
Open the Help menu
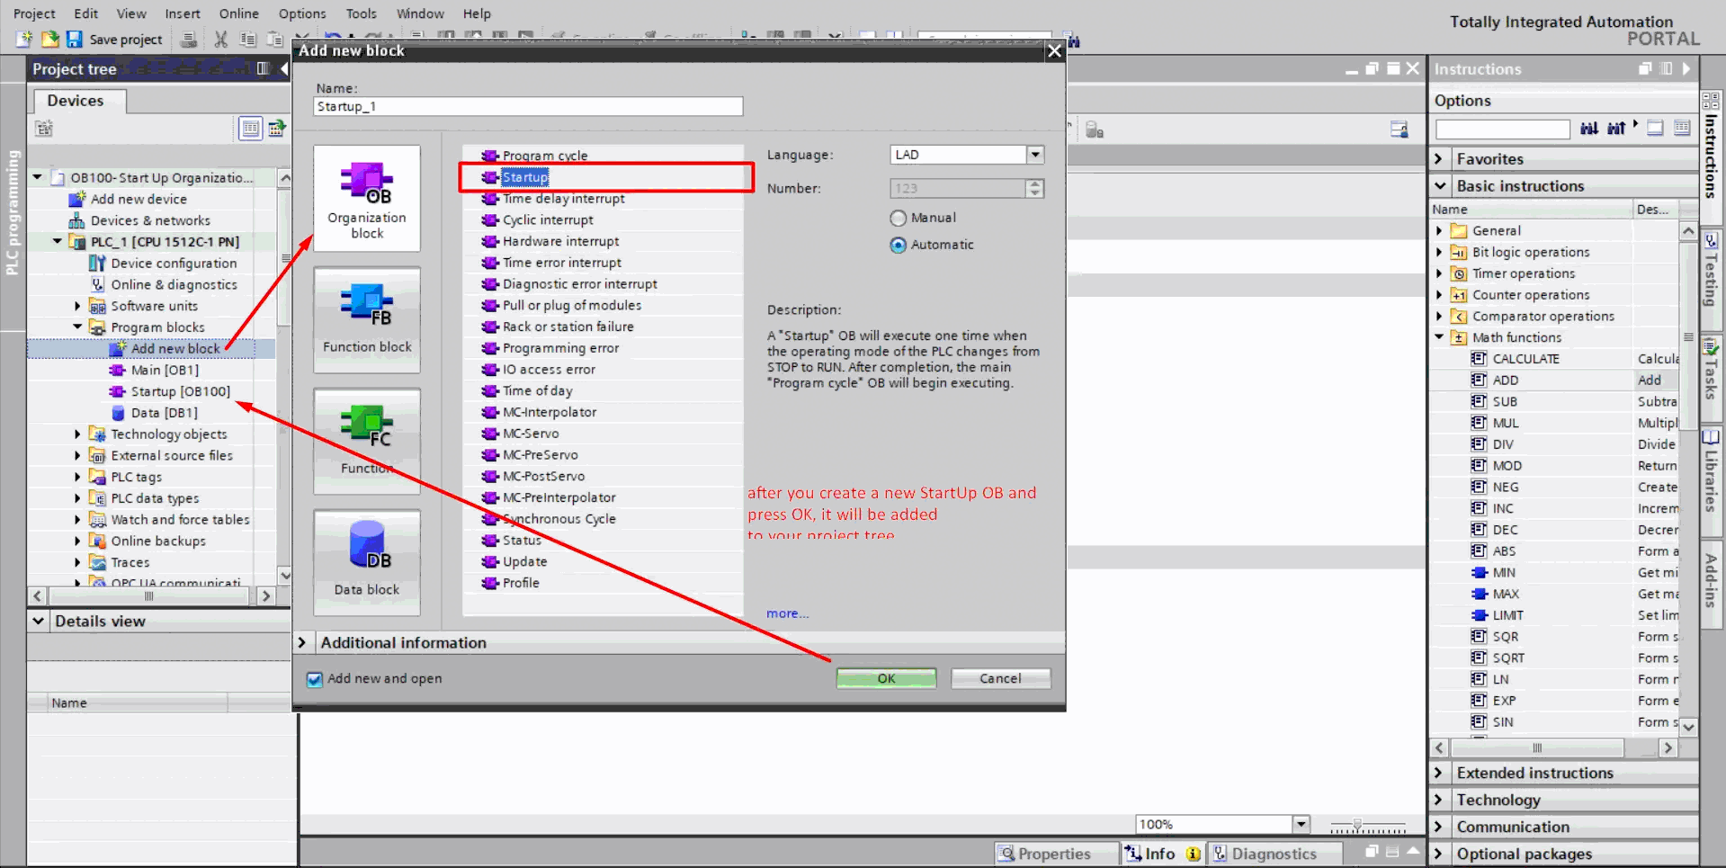[x=477, y=13]
